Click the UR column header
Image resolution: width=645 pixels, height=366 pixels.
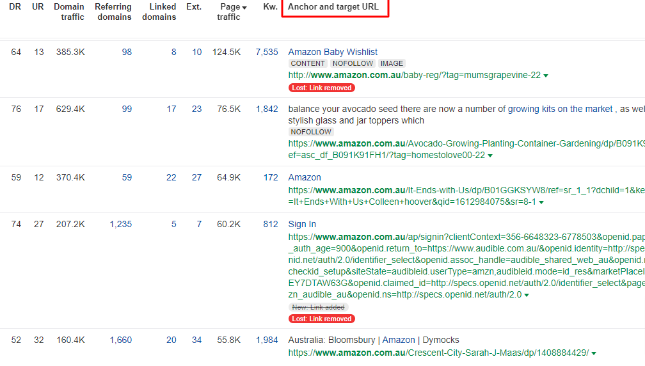click(38, 7)
